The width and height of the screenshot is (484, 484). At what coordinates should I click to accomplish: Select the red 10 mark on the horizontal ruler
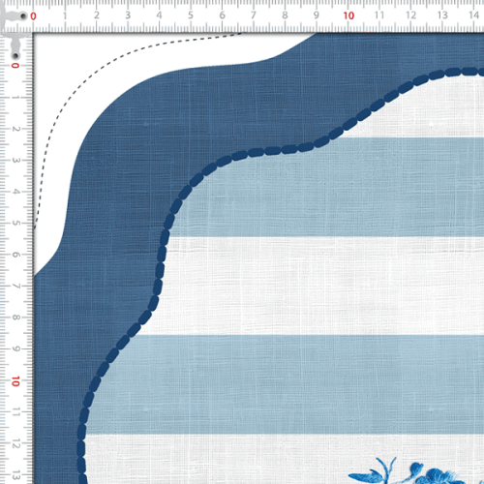pyautogui.click(x=348, y=15)
